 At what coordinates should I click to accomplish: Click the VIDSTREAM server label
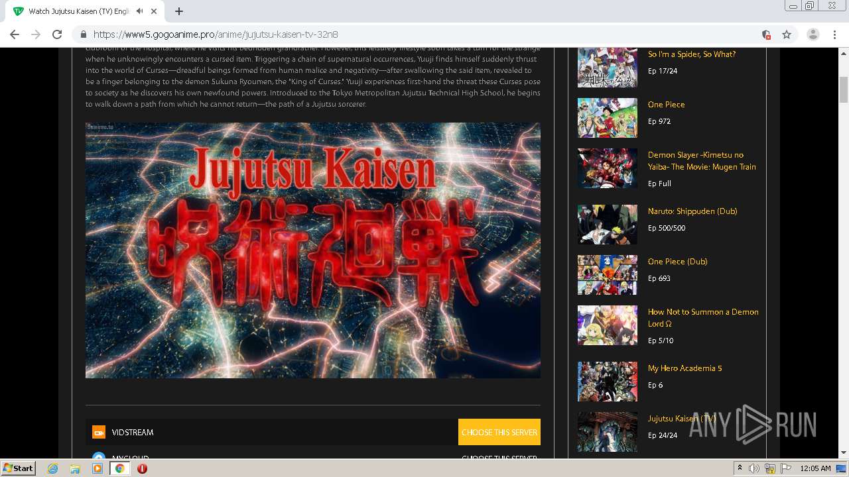[133, 432]
